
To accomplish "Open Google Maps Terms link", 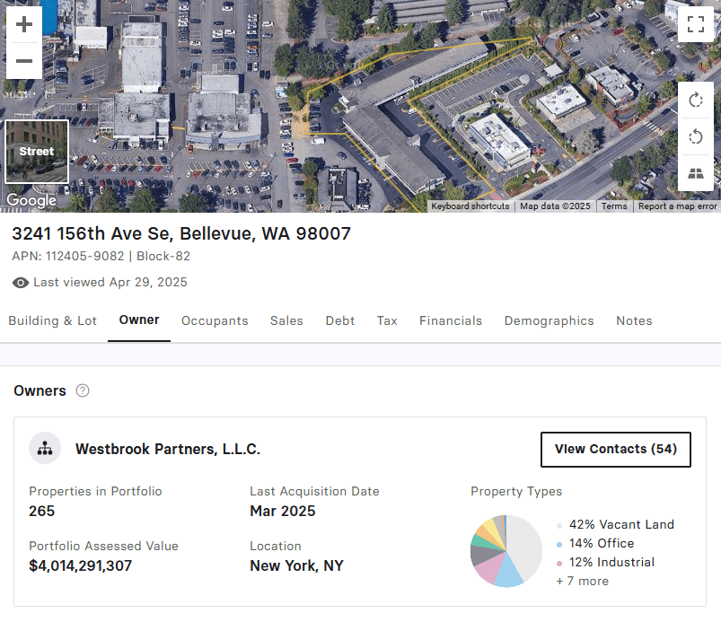I will point(614,206).
